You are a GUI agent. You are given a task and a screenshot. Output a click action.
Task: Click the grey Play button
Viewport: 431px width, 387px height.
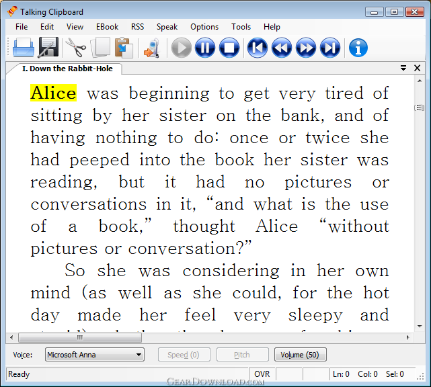coord(181,48)
